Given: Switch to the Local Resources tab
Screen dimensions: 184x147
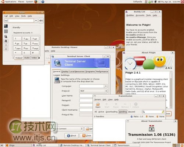Looking at the screenshot, I should [77, 72].
